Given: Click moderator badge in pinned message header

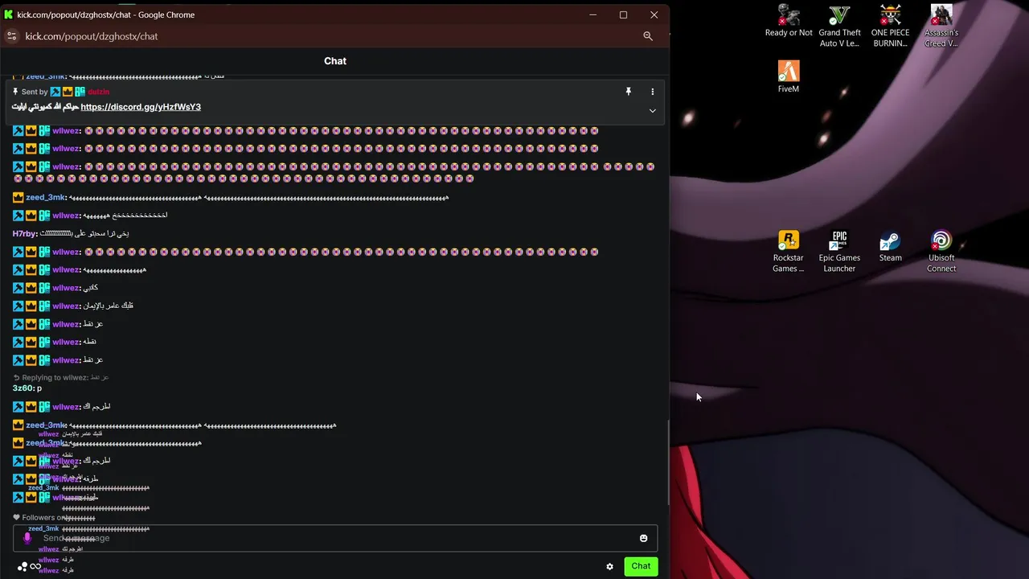Looking at the screenshot, I should (55, 92).
